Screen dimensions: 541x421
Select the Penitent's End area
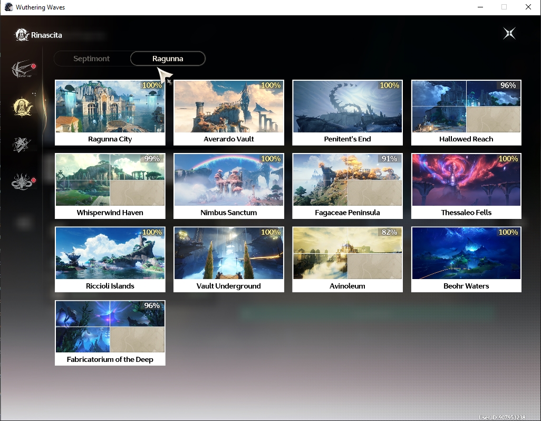click(x=347, y=112)
